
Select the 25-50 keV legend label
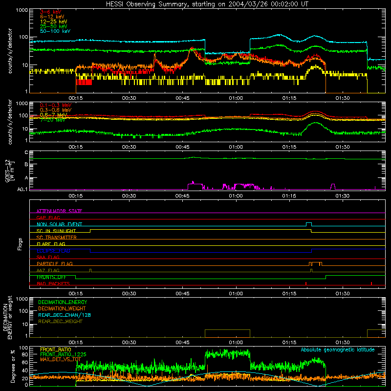(54, 26)
